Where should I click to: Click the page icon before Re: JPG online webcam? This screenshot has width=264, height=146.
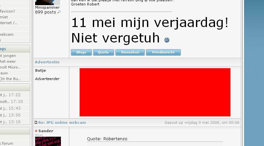pyautogui.click(x=36, y=123)
